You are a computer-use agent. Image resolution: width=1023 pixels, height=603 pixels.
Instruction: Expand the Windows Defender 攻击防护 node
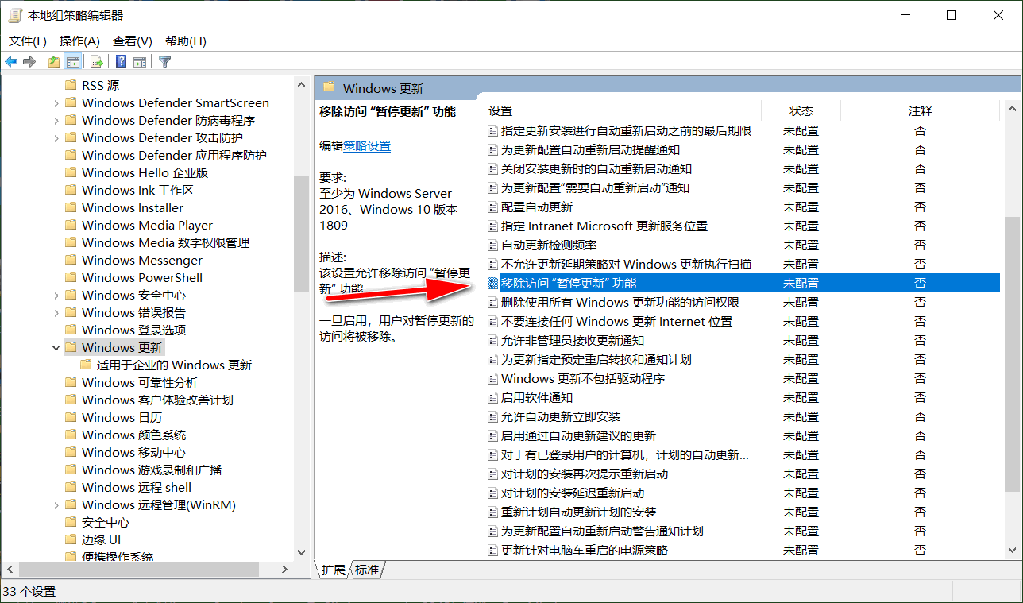pos(56,137)
